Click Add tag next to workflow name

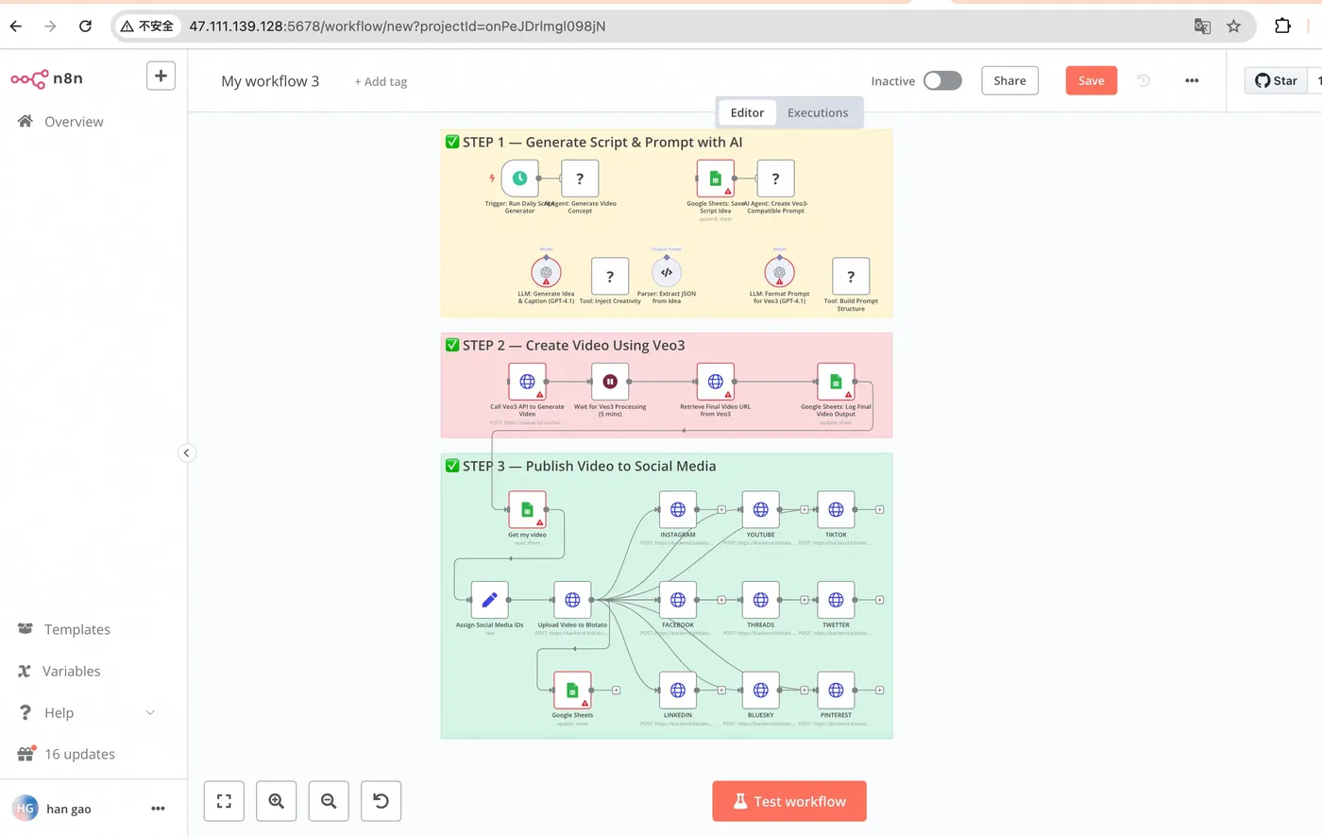(381, 82)
